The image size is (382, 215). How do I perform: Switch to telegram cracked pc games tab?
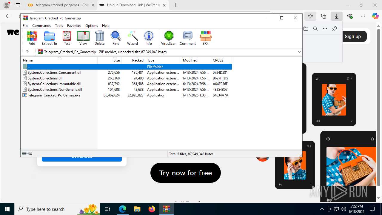coord(61,5)
